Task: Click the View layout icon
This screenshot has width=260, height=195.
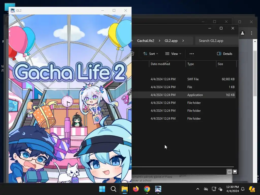Action: point(167,54)
